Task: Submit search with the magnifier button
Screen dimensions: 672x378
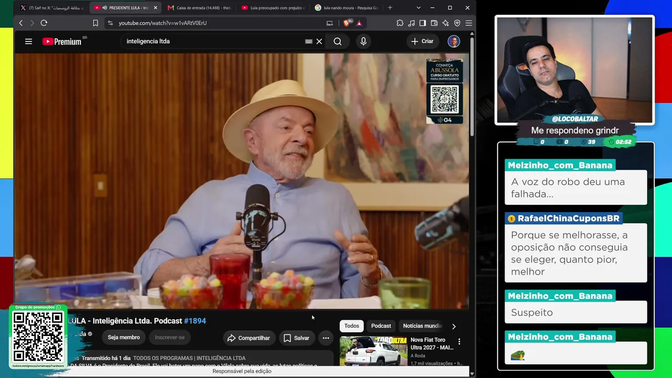Action: click(x=338, y=41)
